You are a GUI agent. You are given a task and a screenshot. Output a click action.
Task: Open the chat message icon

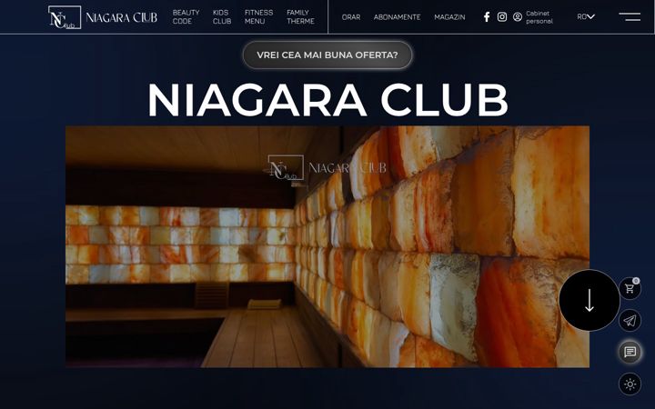[x=630, y=352]
